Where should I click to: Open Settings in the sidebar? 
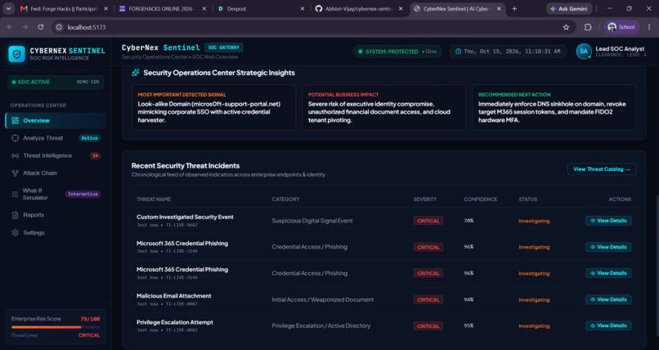[x=56, y=233]
